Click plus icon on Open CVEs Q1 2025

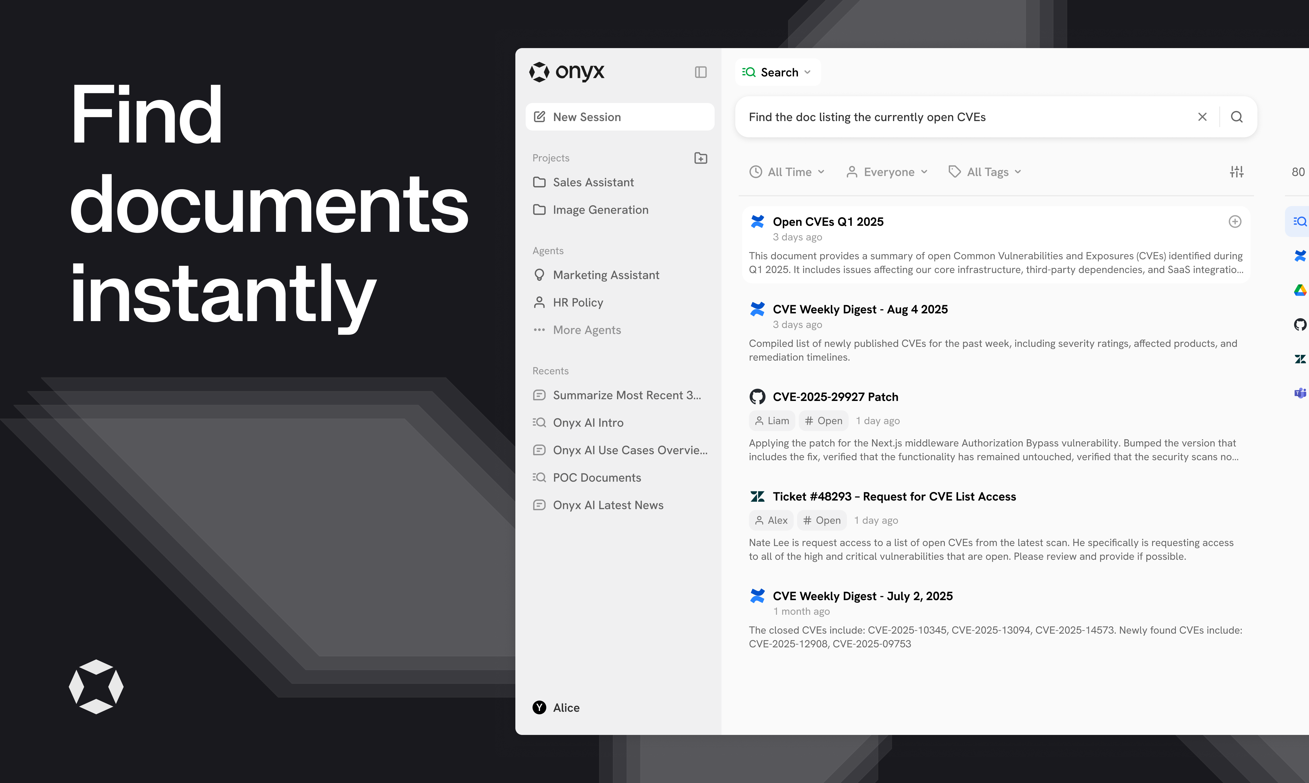[1235, 222]
